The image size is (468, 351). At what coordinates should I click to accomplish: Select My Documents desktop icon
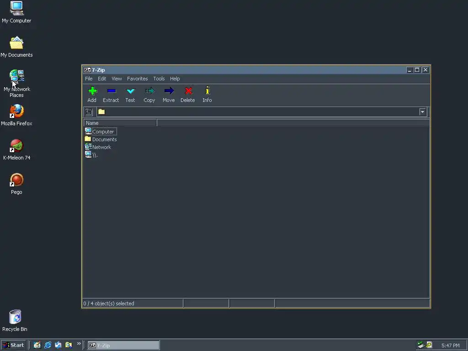tap(16, 47)
